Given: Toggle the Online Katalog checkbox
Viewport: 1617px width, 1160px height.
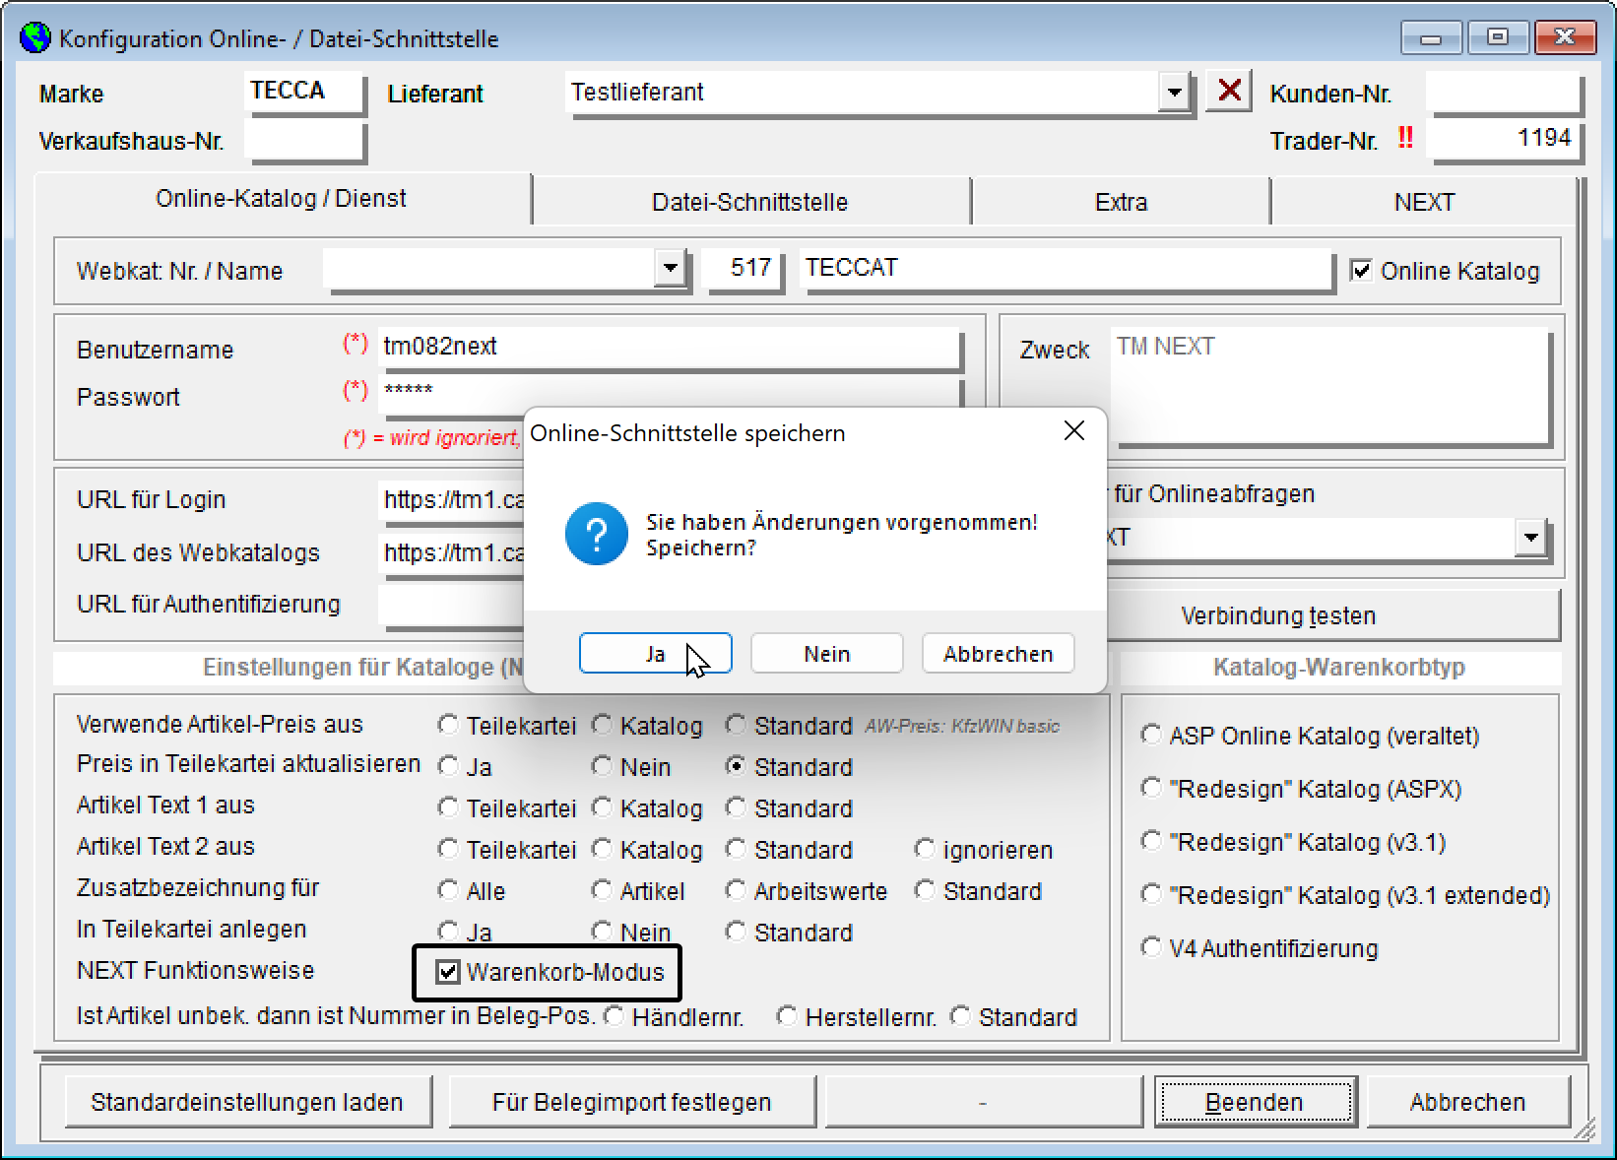Looking at the screenshot, I should [x=1361, y=270].
